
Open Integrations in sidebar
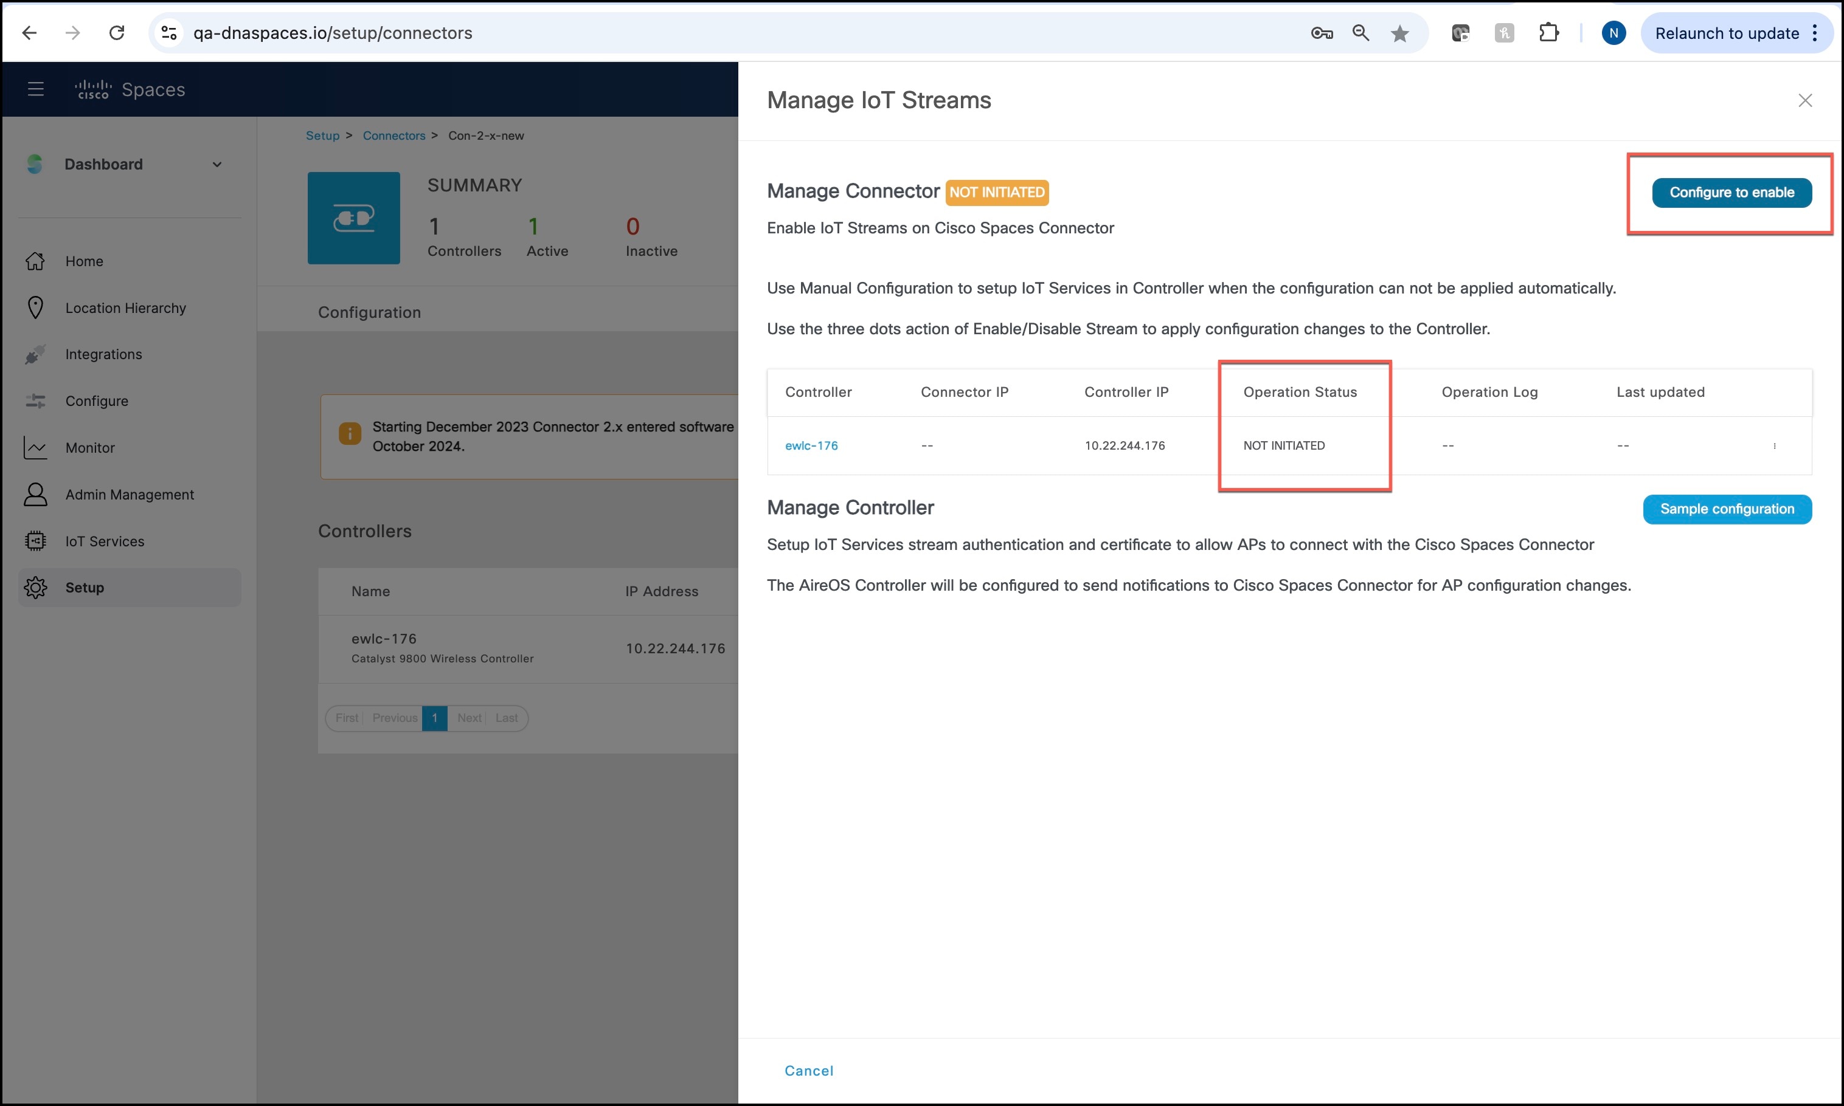103,354
